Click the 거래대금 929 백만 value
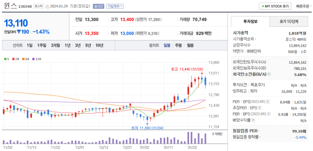 click(x=204, y=33)
